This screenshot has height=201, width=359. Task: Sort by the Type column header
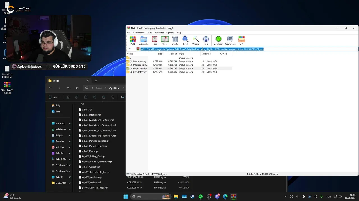[x=189, y=54]
